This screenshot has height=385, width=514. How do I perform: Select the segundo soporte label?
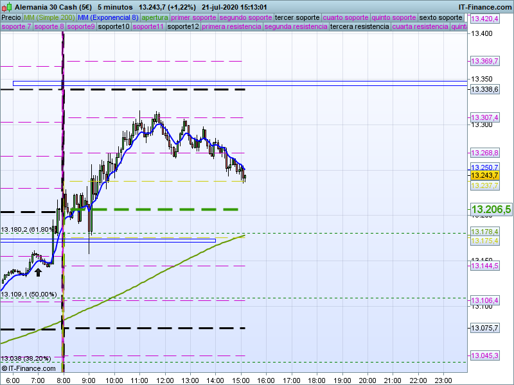pos(245,18)
